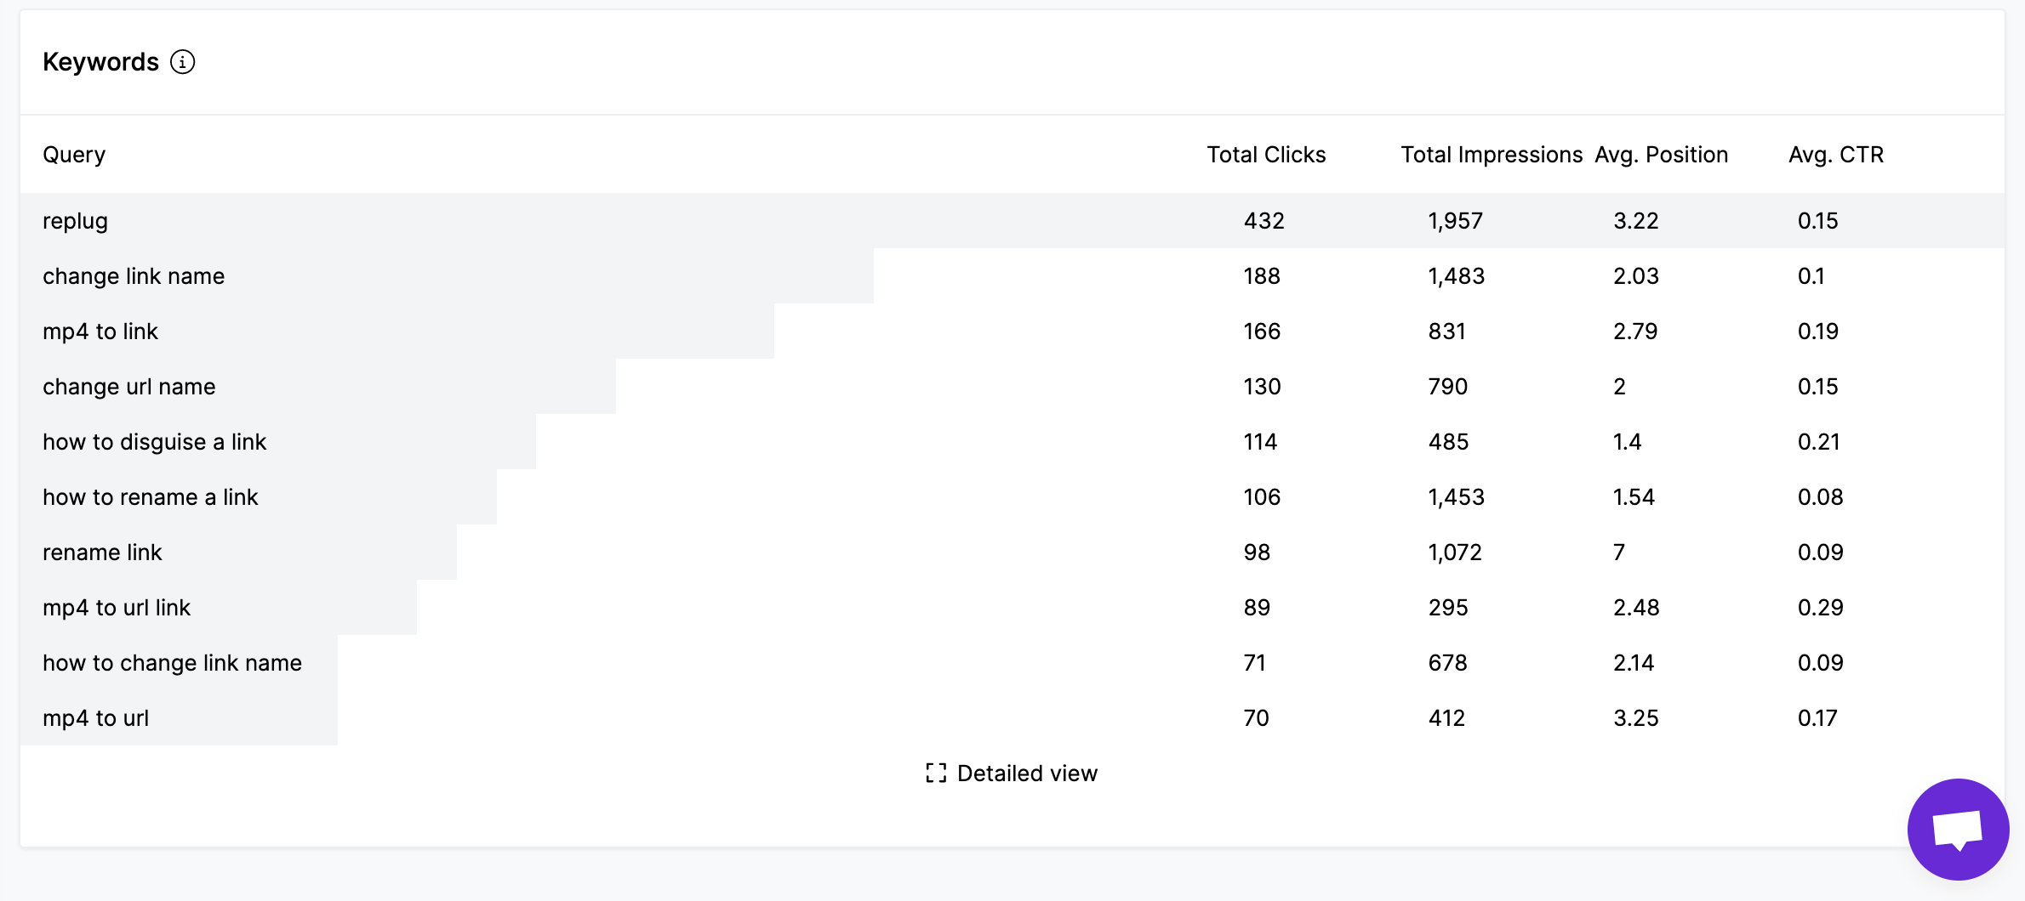
Task: Click the how to disguise a link query
Action: pos(154,441)
